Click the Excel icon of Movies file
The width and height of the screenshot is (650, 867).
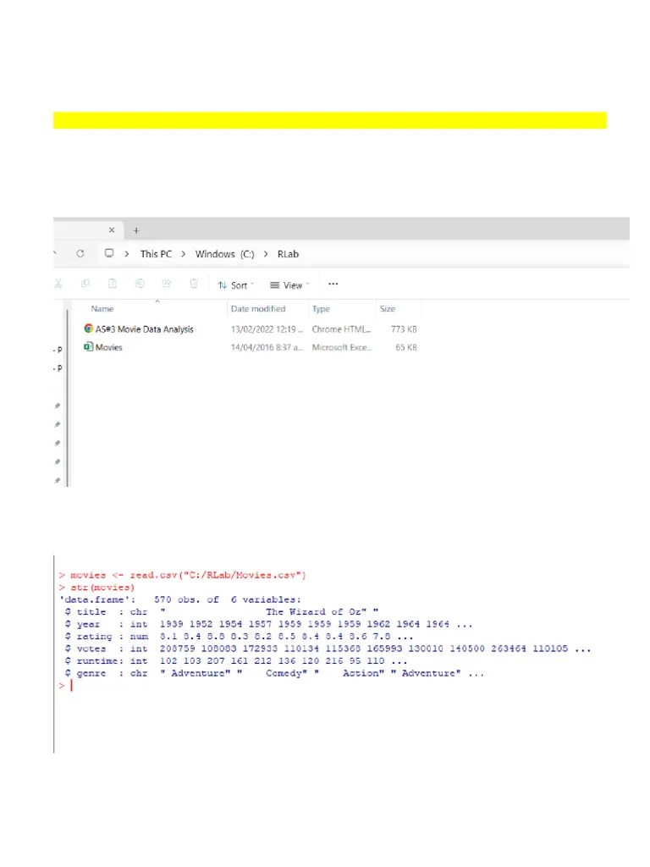(88, 346)
